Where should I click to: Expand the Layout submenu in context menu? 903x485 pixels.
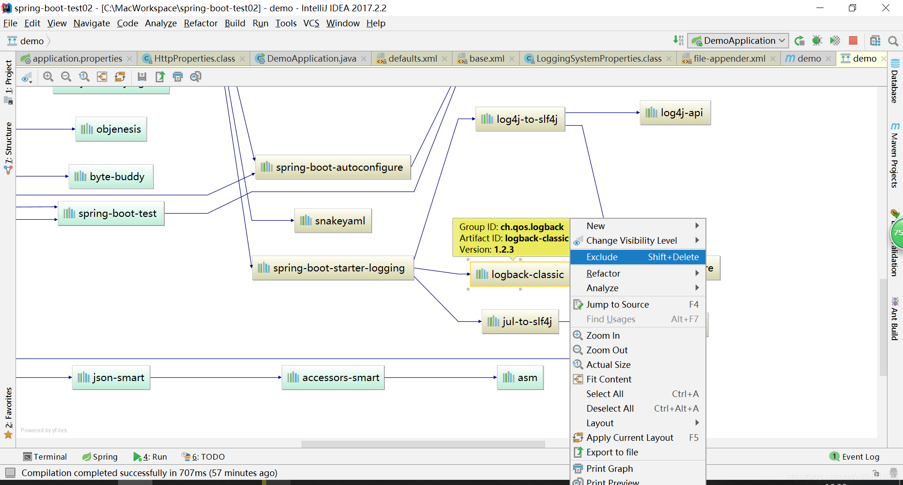click(x=638, y=423)
